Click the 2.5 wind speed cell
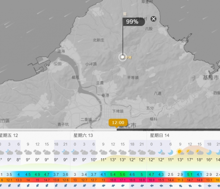The height and width of the screenshot is (189, 220). click(170, 175)
